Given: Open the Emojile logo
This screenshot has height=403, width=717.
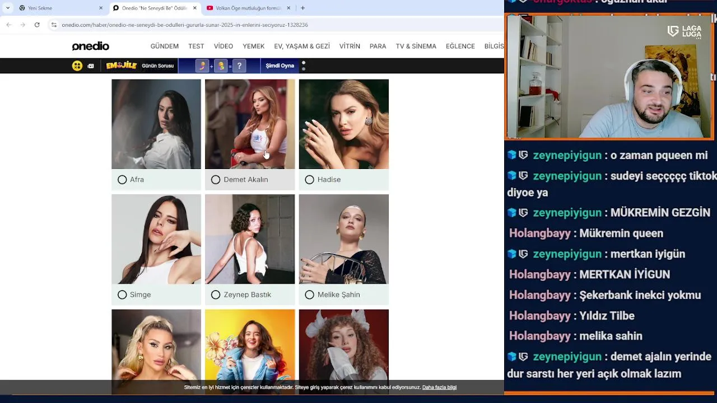Looking at the screenshot, I should [122, 65].
